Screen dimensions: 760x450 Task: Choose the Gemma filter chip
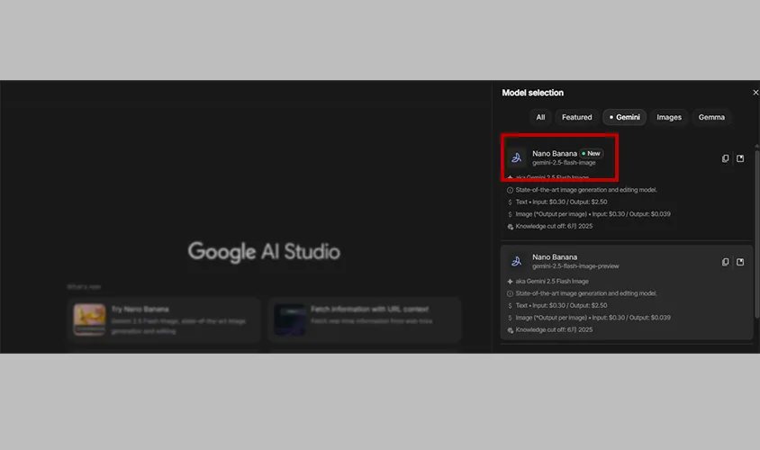pos(711,117)
